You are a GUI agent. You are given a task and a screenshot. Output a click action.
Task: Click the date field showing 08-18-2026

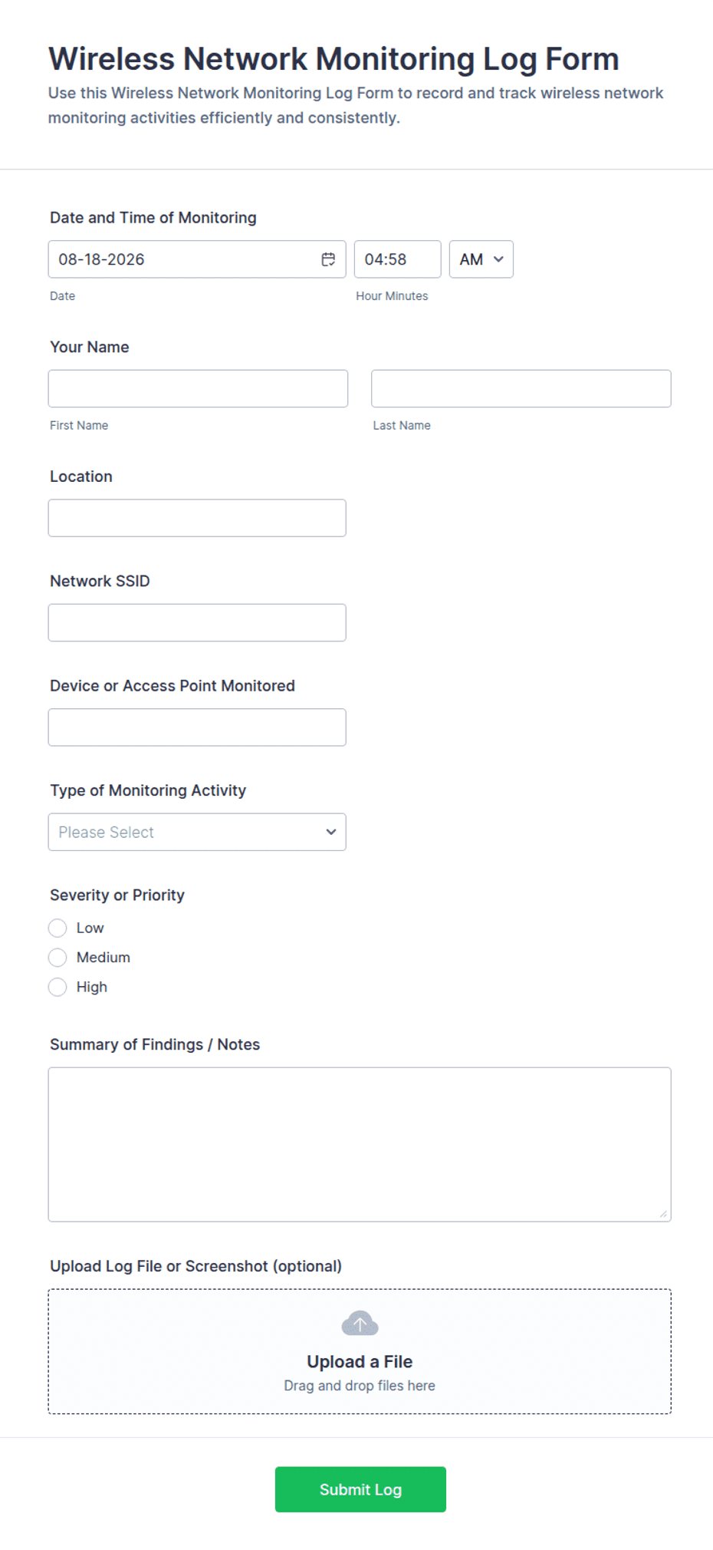(x=197, y=259)
